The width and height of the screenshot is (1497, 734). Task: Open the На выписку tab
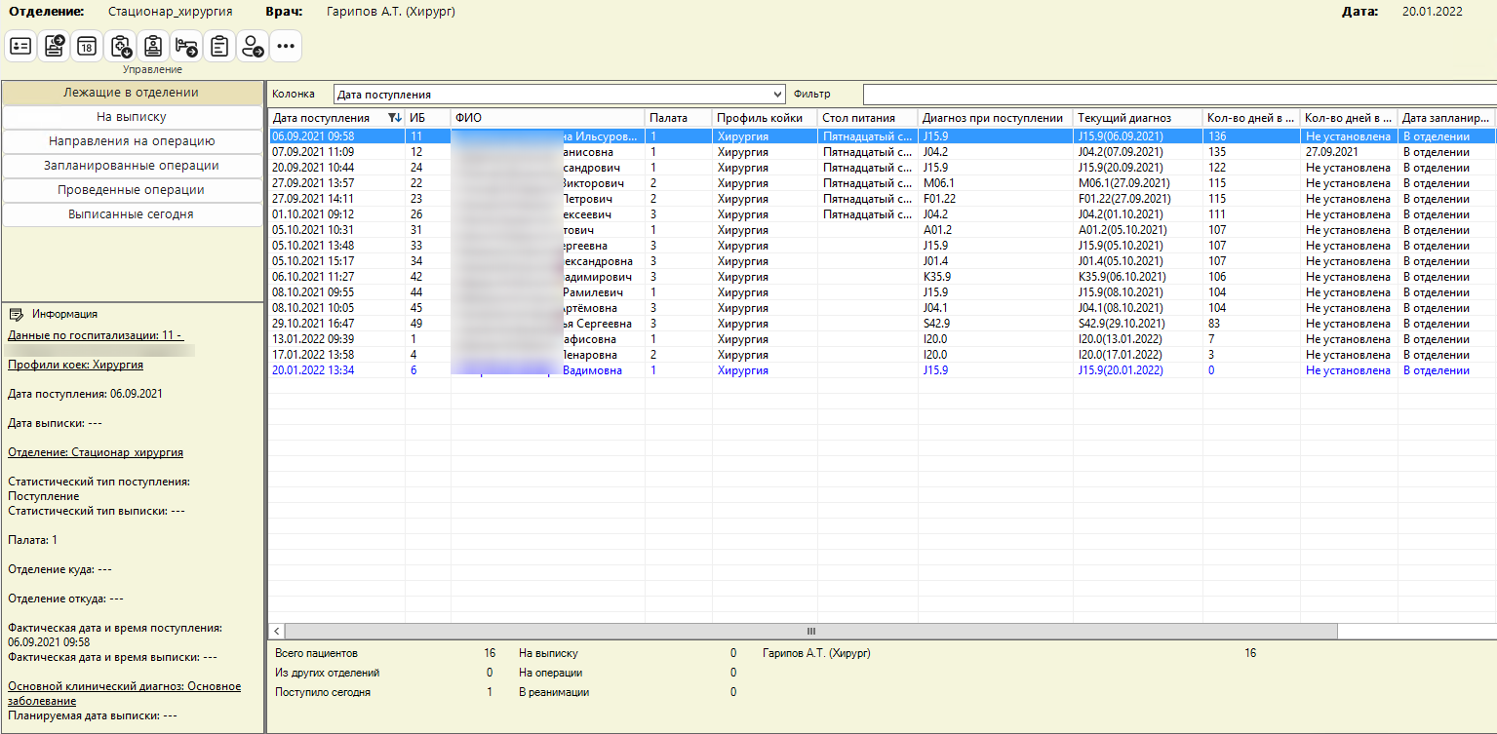pyautogui.click(x=132, y=117)
